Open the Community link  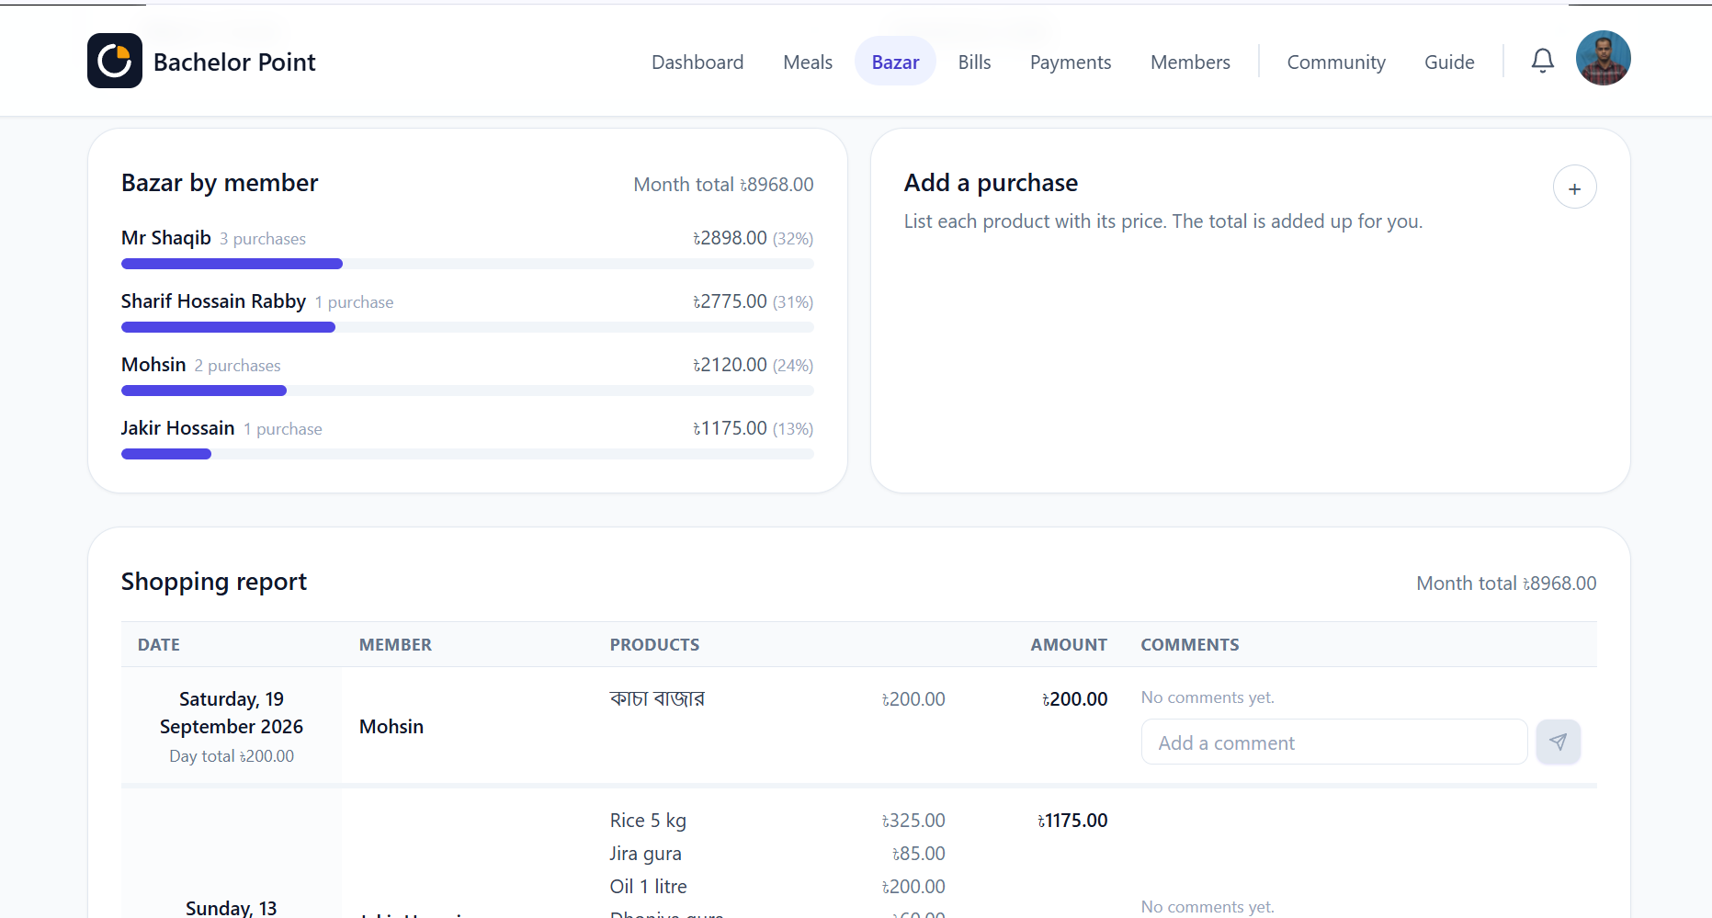tap(1336, 62)
